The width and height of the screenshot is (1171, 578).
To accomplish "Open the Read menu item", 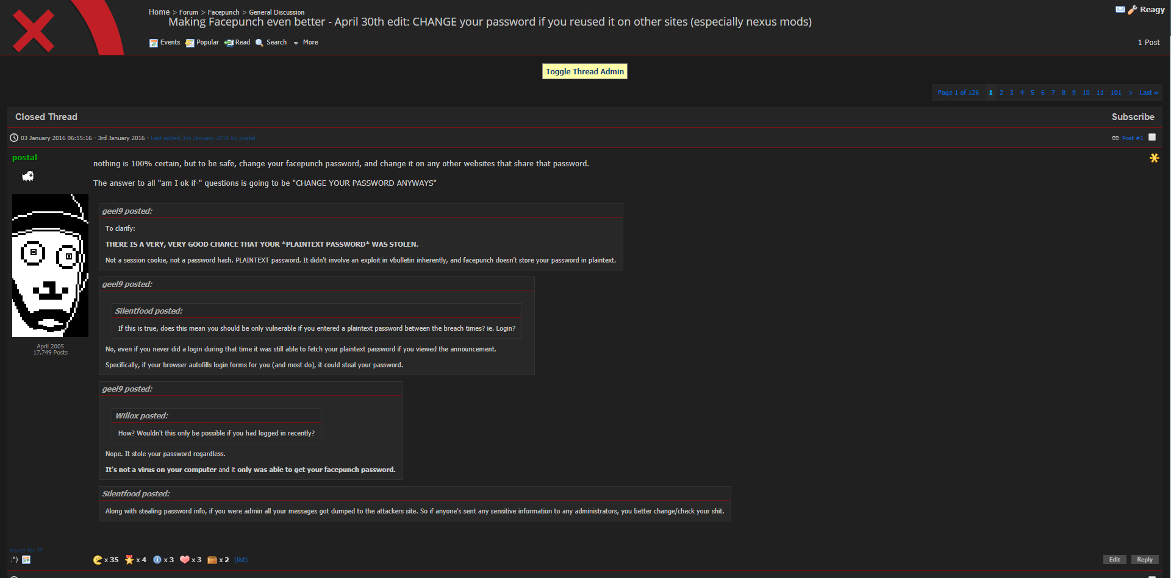I will point(243,43).
